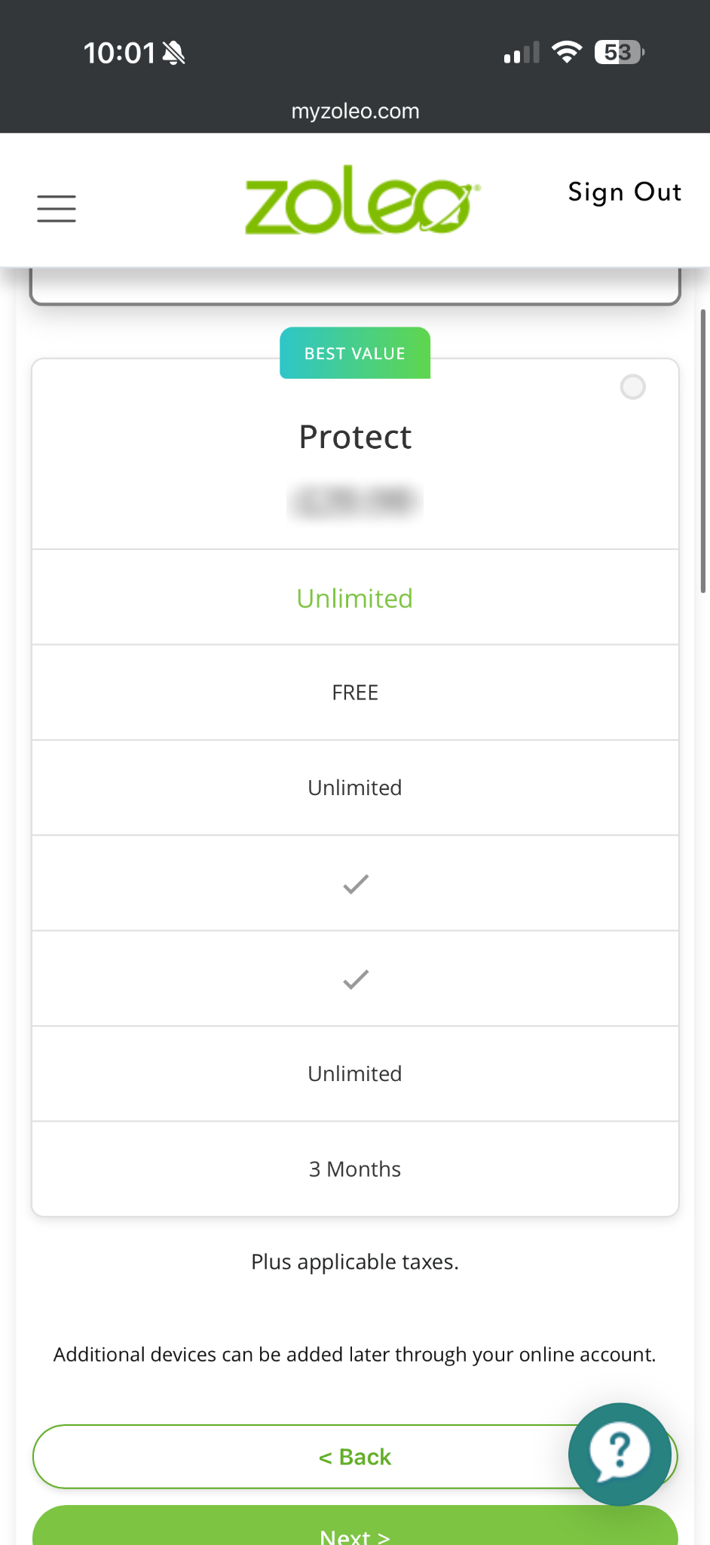This screenshot has height=1545, width=710.
Task: Tap the silent mode bell icon
Action: tap(174, 53)
